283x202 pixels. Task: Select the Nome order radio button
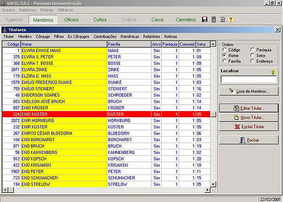coord(224,56)
